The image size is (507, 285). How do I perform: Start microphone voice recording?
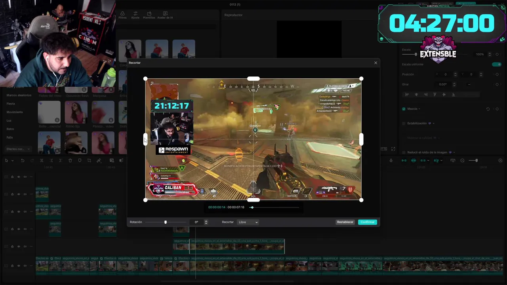(x=391, y=160)
